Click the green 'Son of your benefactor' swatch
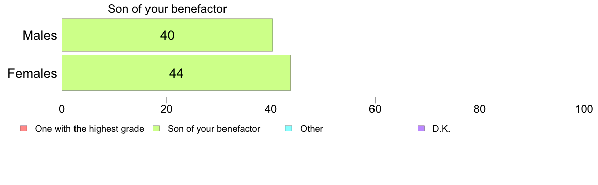The height and width of the screenshot is (185, 598). point(156,129)
